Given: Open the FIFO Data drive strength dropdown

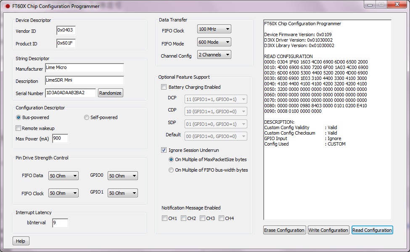Looking at the screenshot, I should pos(63,176).
